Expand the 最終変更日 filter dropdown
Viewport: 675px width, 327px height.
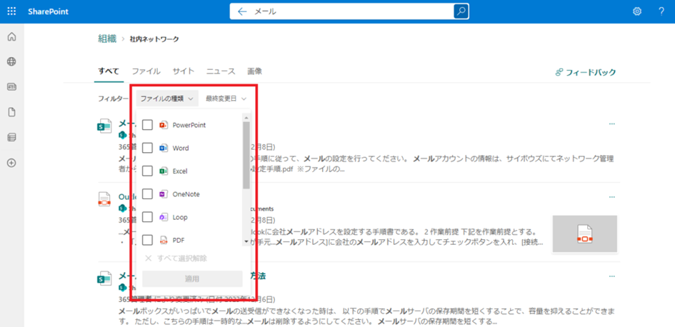click(x=226, y=99)
